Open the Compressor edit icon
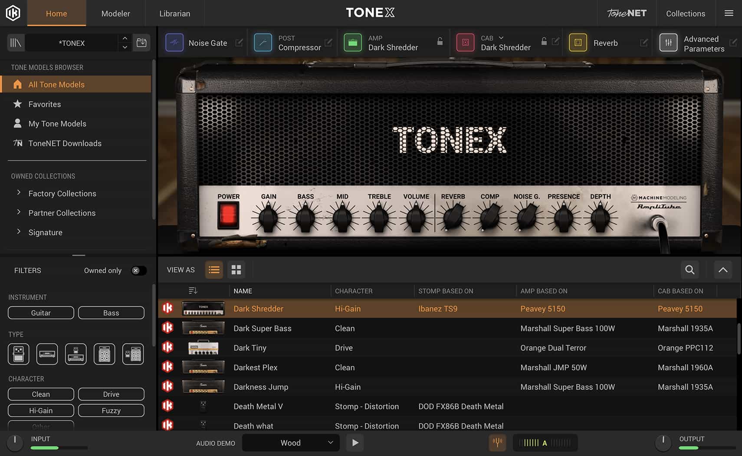 328,43
